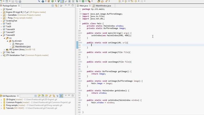The height and width of the screenshot is (115, 204).
Task: Run the program with green play icon
Action: coord(83,1)
